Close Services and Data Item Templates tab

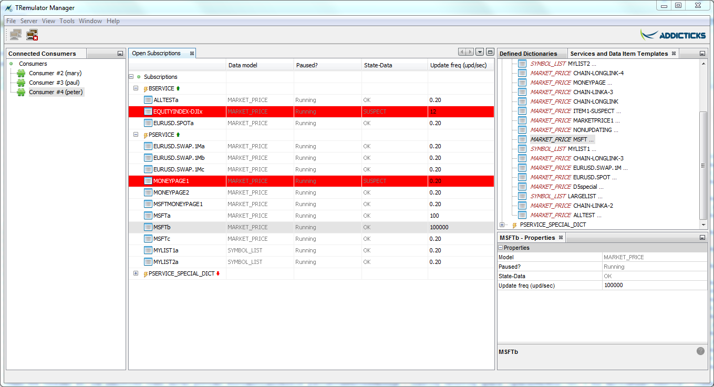[x=674, y=54]
